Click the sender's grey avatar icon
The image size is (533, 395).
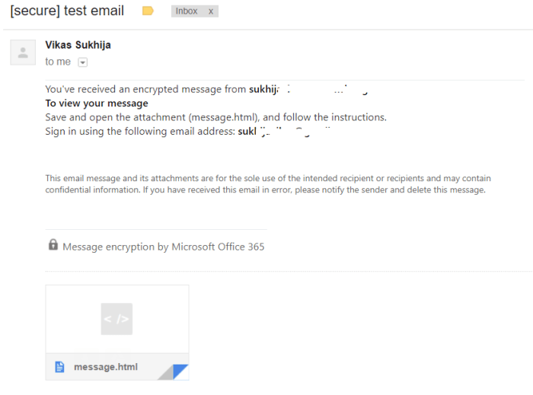pos(23,53)
